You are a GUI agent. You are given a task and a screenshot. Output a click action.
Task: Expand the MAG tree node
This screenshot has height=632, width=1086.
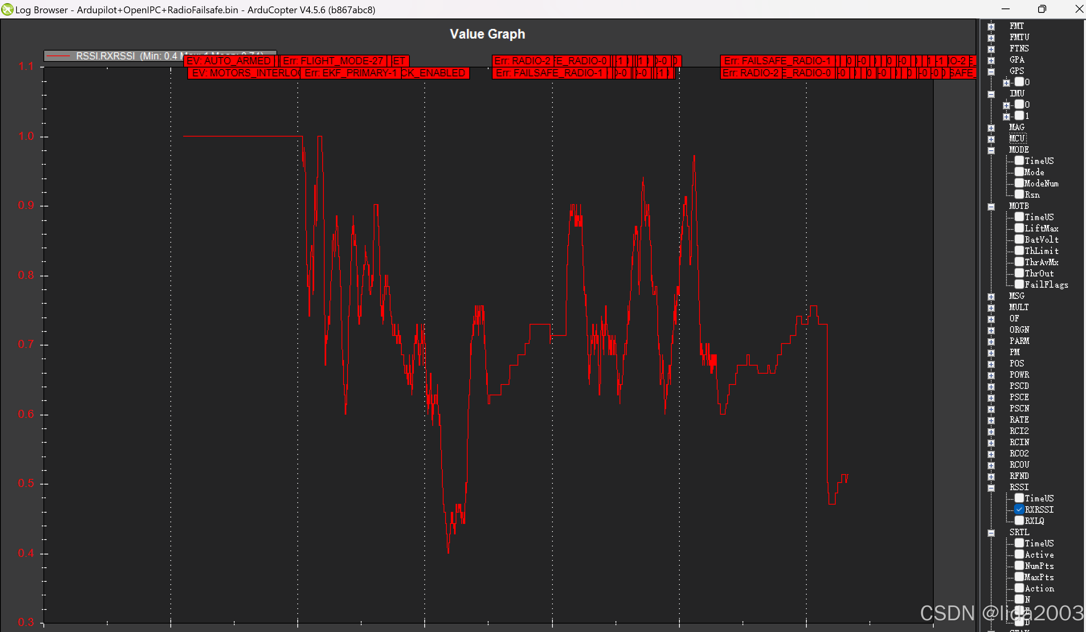click(991, 128)
